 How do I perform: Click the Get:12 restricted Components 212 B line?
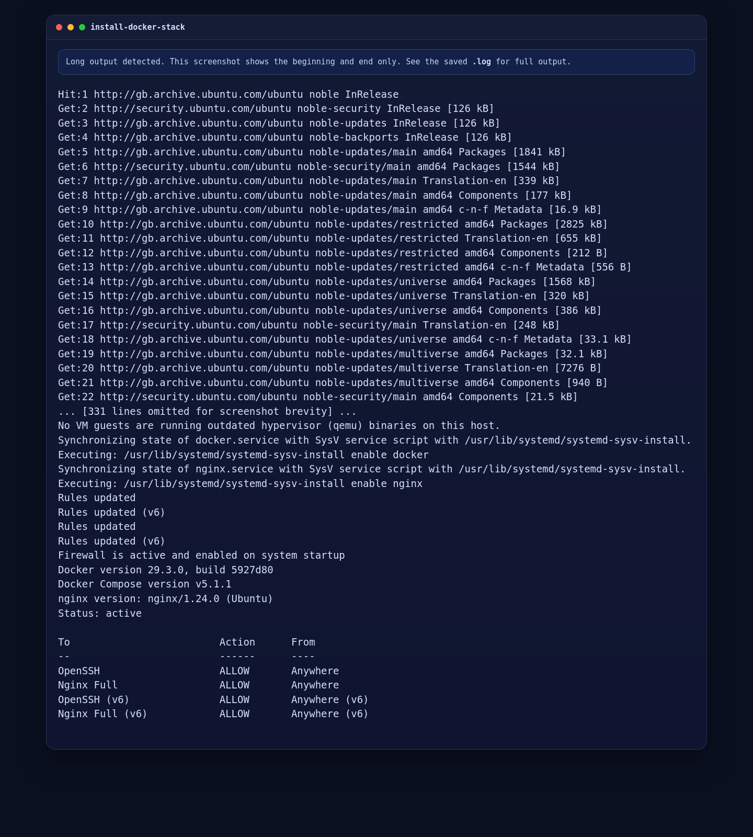click(x=333, y=253)
